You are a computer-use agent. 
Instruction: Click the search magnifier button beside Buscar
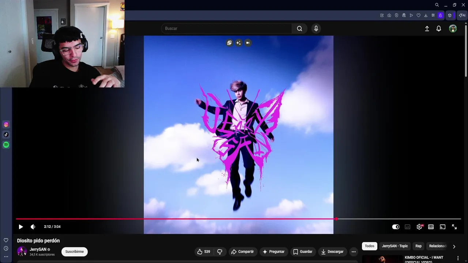coord(299,28)
